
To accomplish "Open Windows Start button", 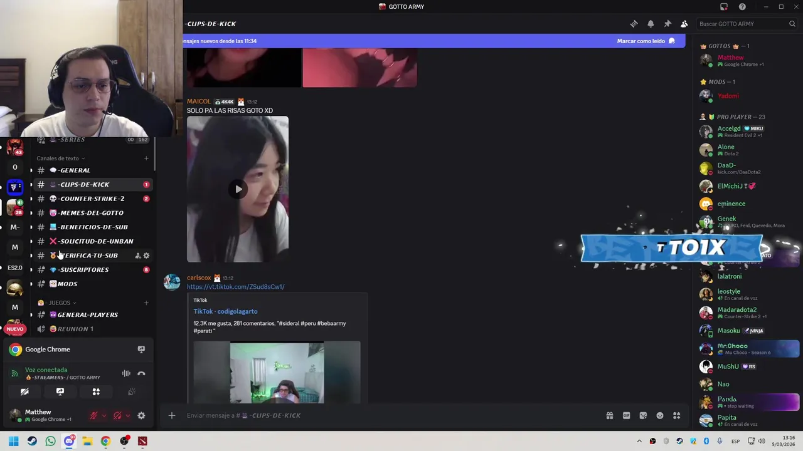I will 14,441.
